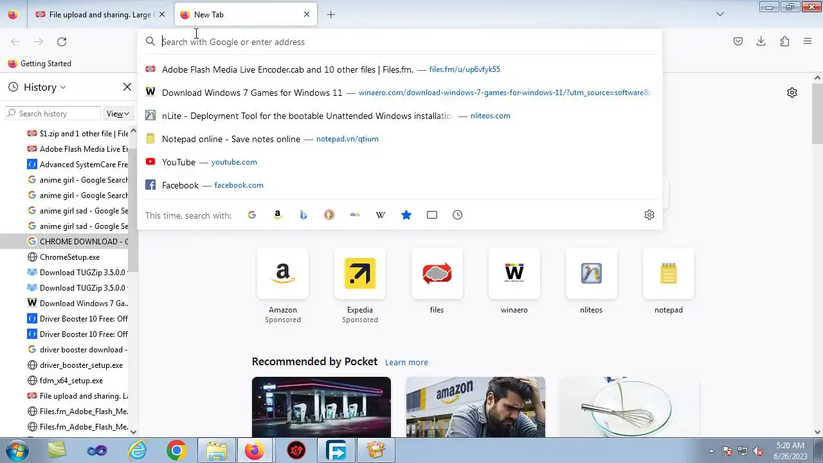Close the File upload and sharing tab
The image size is (823, 463).
162,14
